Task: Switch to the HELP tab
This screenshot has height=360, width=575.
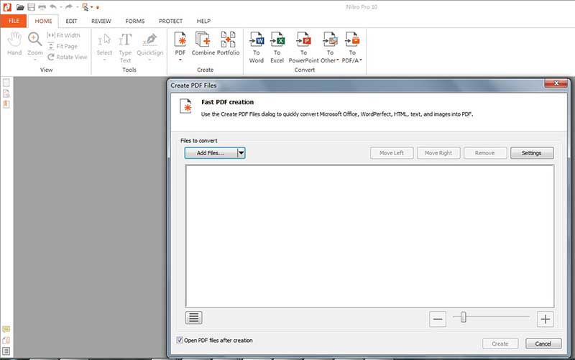Action: coord(203,21)
